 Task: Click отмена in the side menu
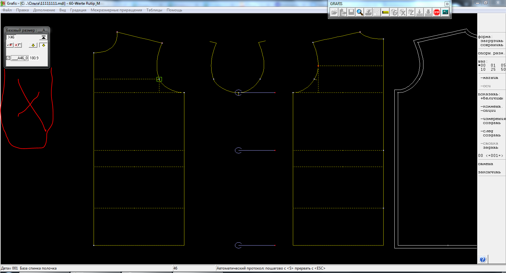(485, 164)
